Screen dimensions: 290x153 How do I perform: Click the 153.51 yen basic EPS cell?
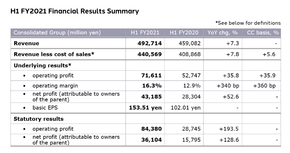[x=145, y=107]
